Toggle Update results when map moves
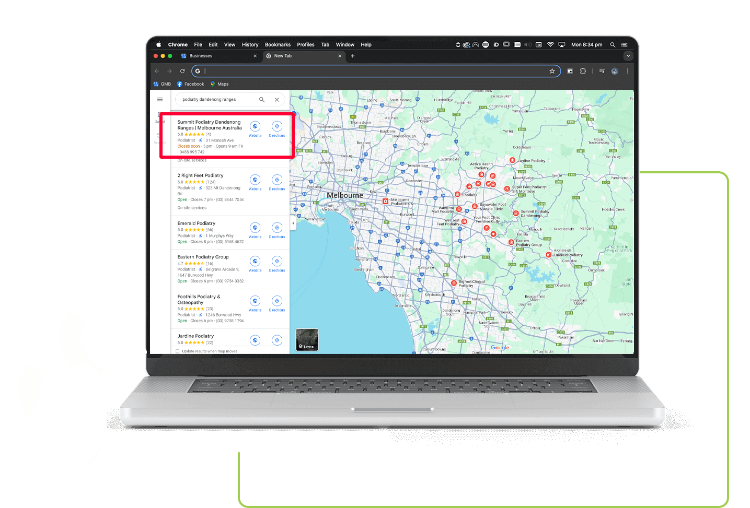This screenshot has width=750, height=508. coord(178,351)
